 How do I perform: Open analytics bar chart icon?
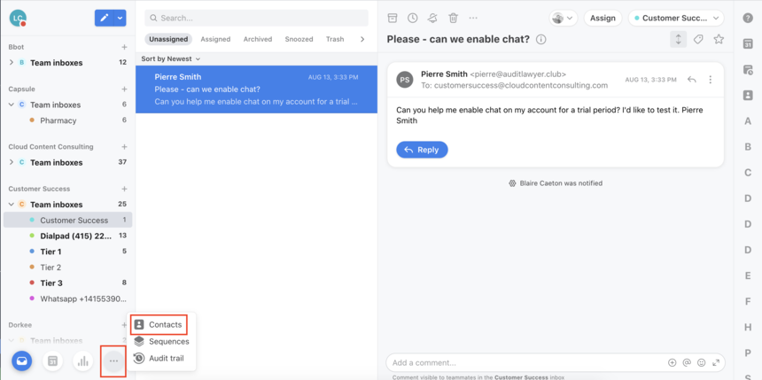tap(83, 361)
